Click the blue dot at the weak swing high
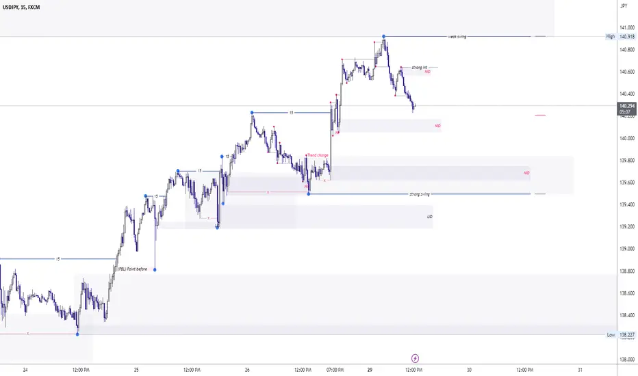638x376 pixels. (384, 36)
